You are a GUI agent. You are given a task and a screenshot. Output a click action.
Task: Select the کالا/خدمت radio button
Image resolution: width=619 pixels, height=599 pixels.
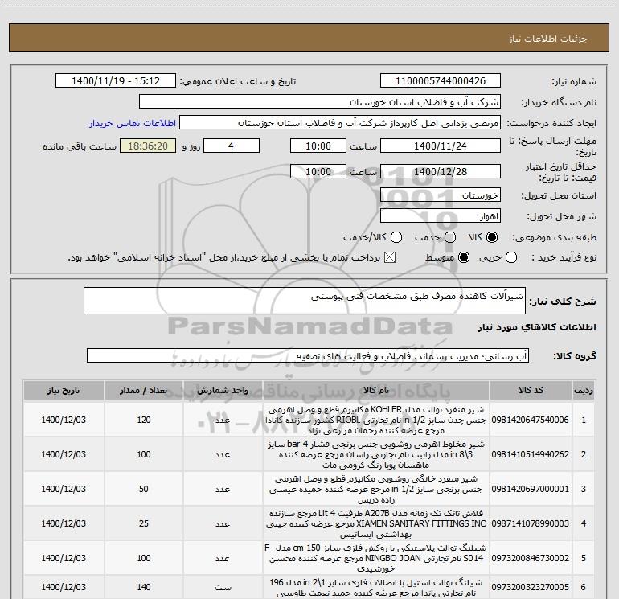click(396, 237)
